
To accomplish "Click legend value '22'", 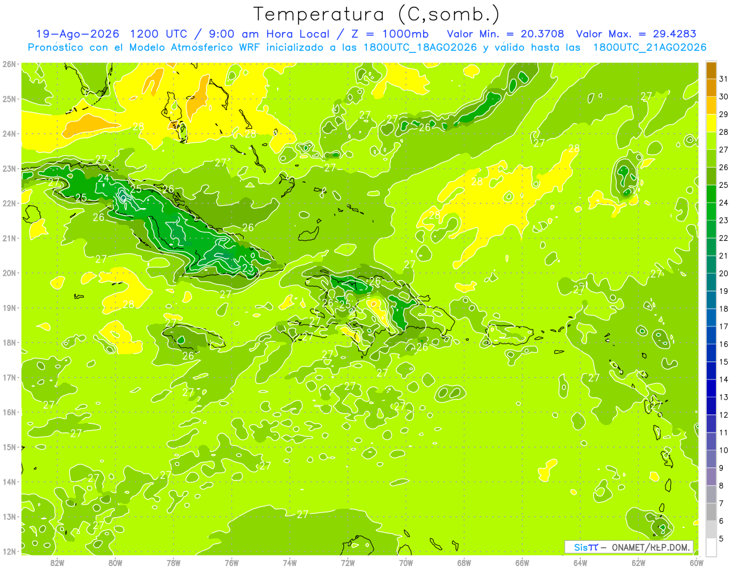I will (x=724, y=238).
